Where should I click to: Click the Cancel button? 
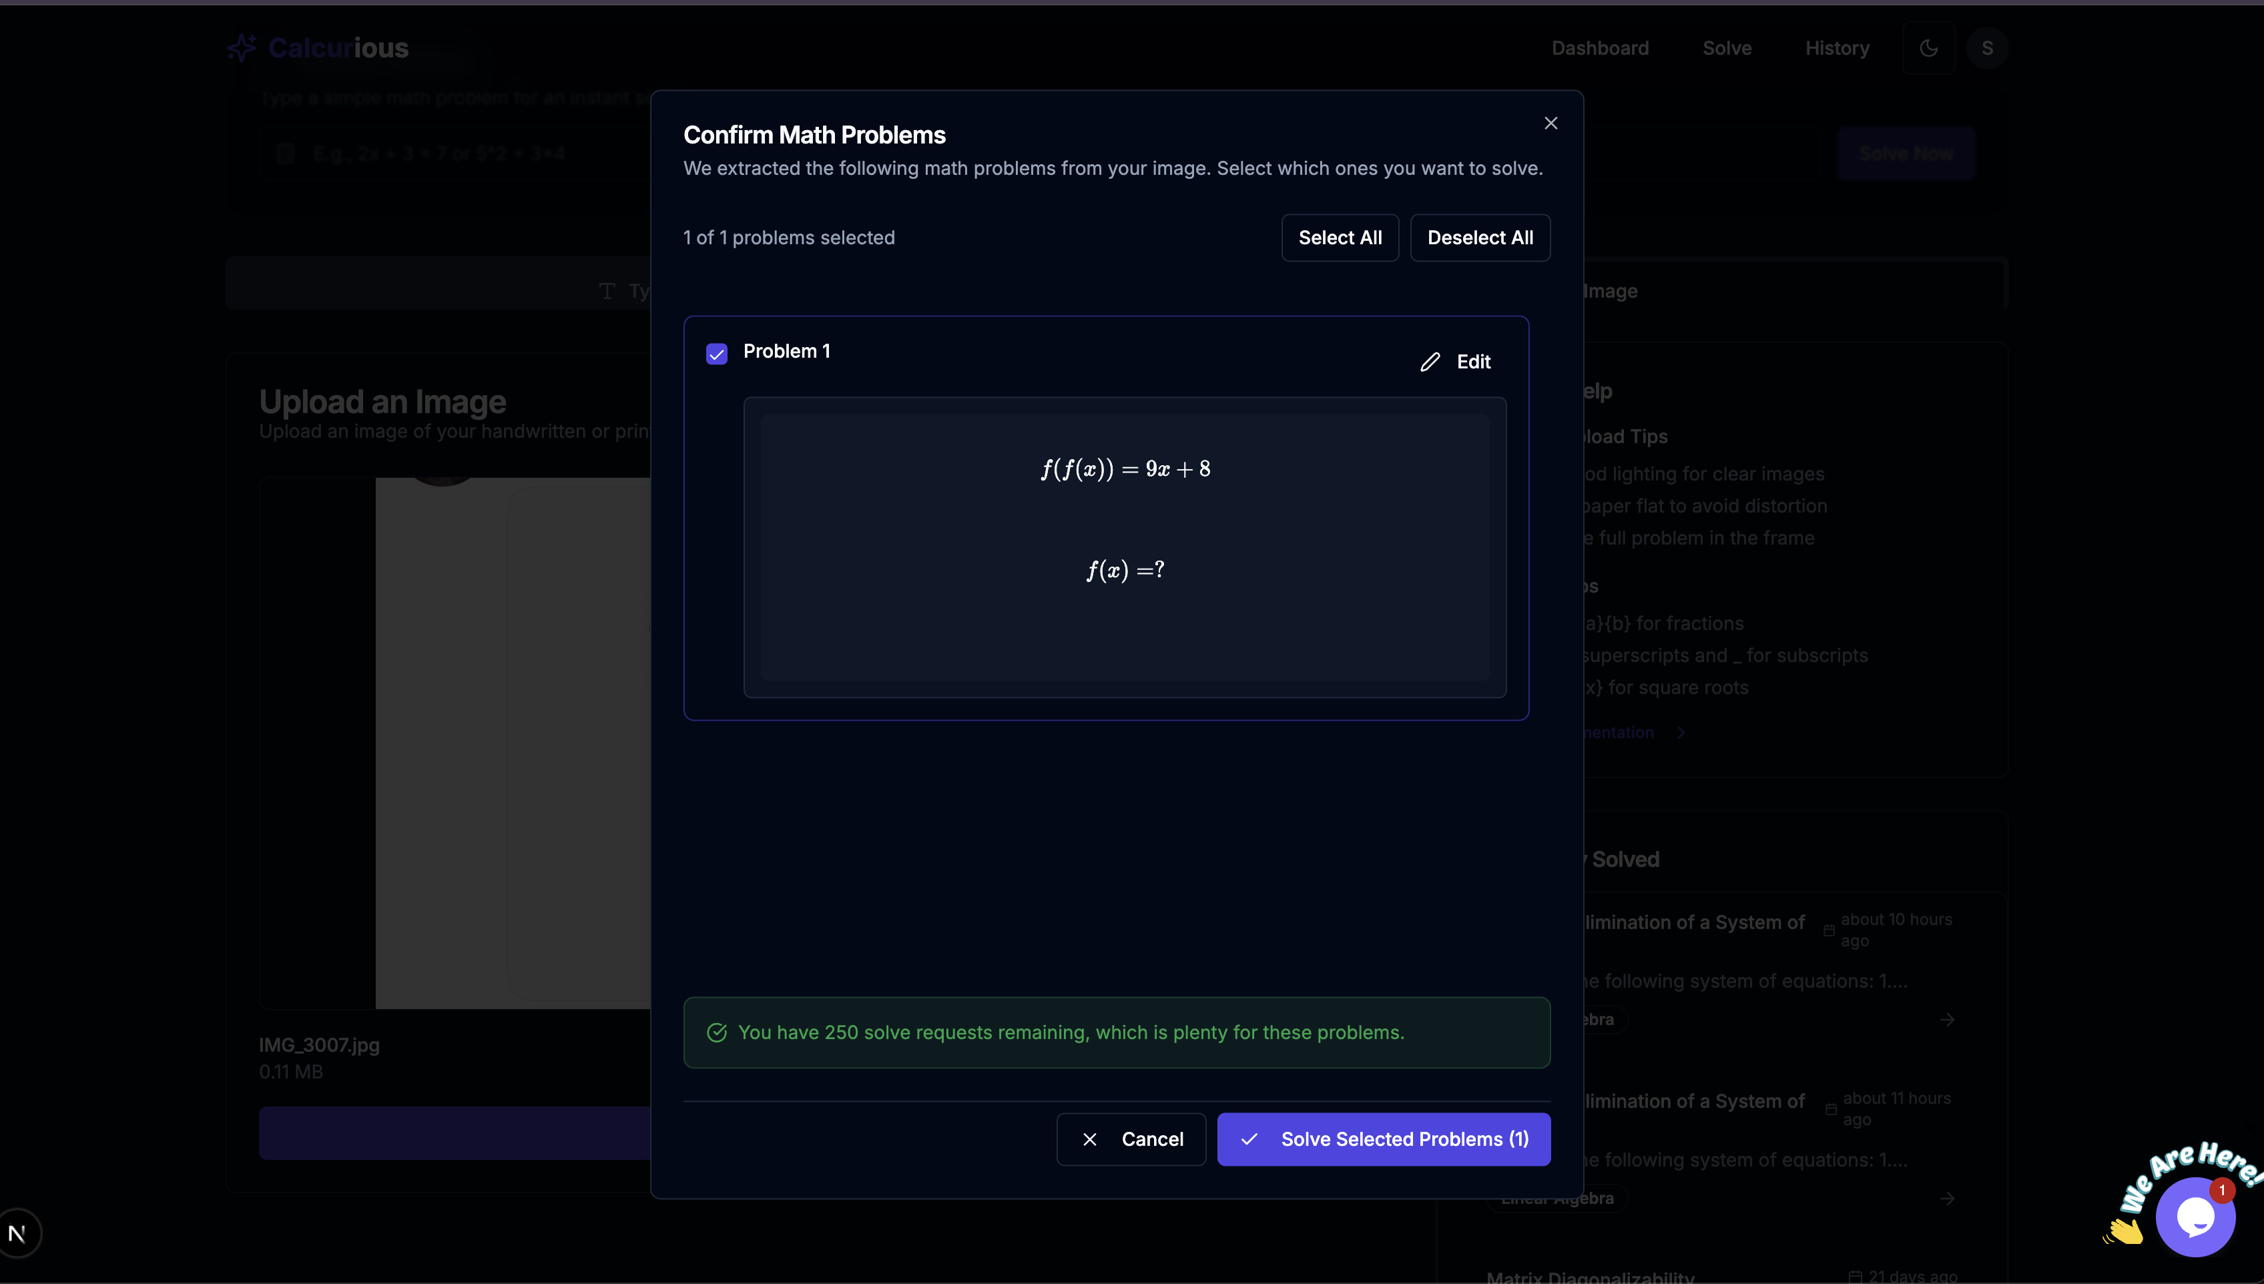coord(1131,1139)
